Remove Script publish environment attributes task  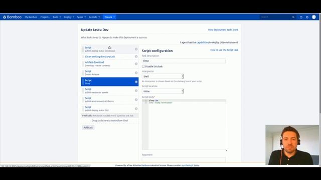click(x=136, y=100)
